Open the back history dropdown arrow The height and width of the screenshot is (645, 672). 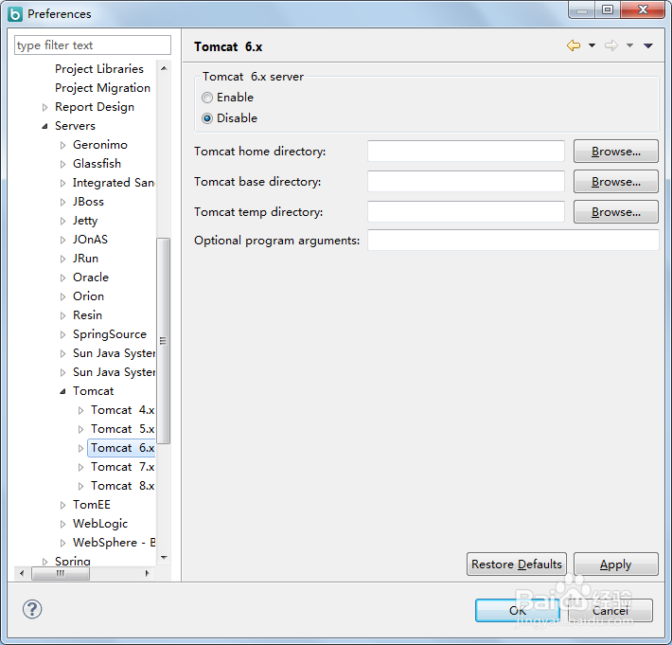[592, 45]
